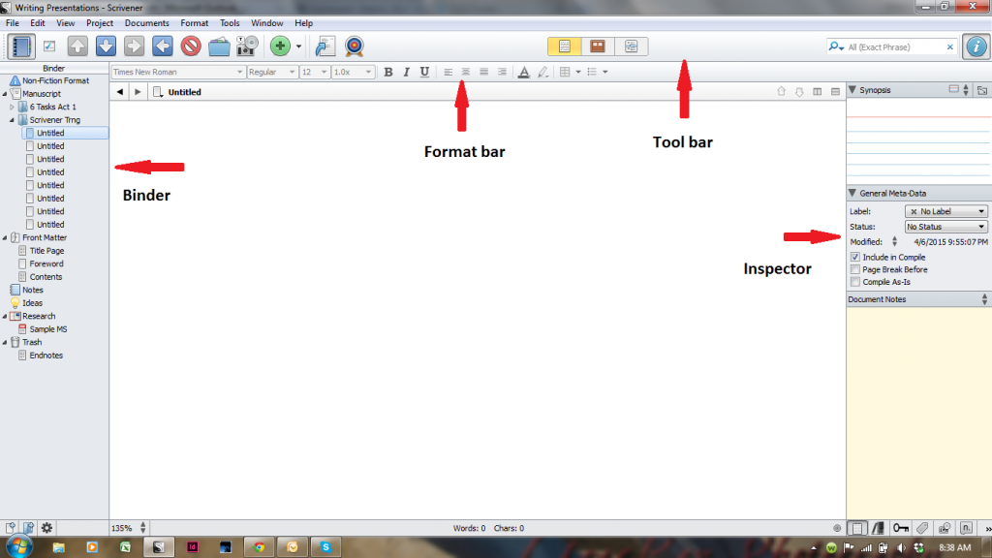Image resolution: width=992 pixels, height=558 pixels.
Task: Open the File menu
Action: click(12, 23)
